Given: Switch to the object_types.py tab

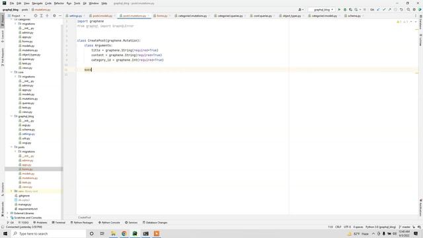Looking at the screenshot, I should click(291, 16).
